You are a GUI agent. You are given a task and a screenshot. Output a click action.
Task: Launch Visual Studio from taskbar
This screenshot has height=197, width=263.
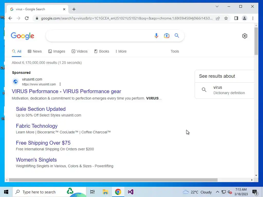coord(131,192)
